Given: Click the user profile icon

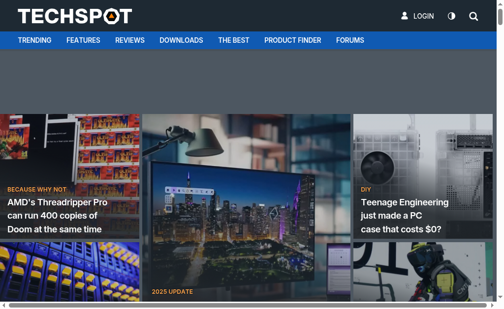Looking at the screenshot, I should tap(405, 16).
